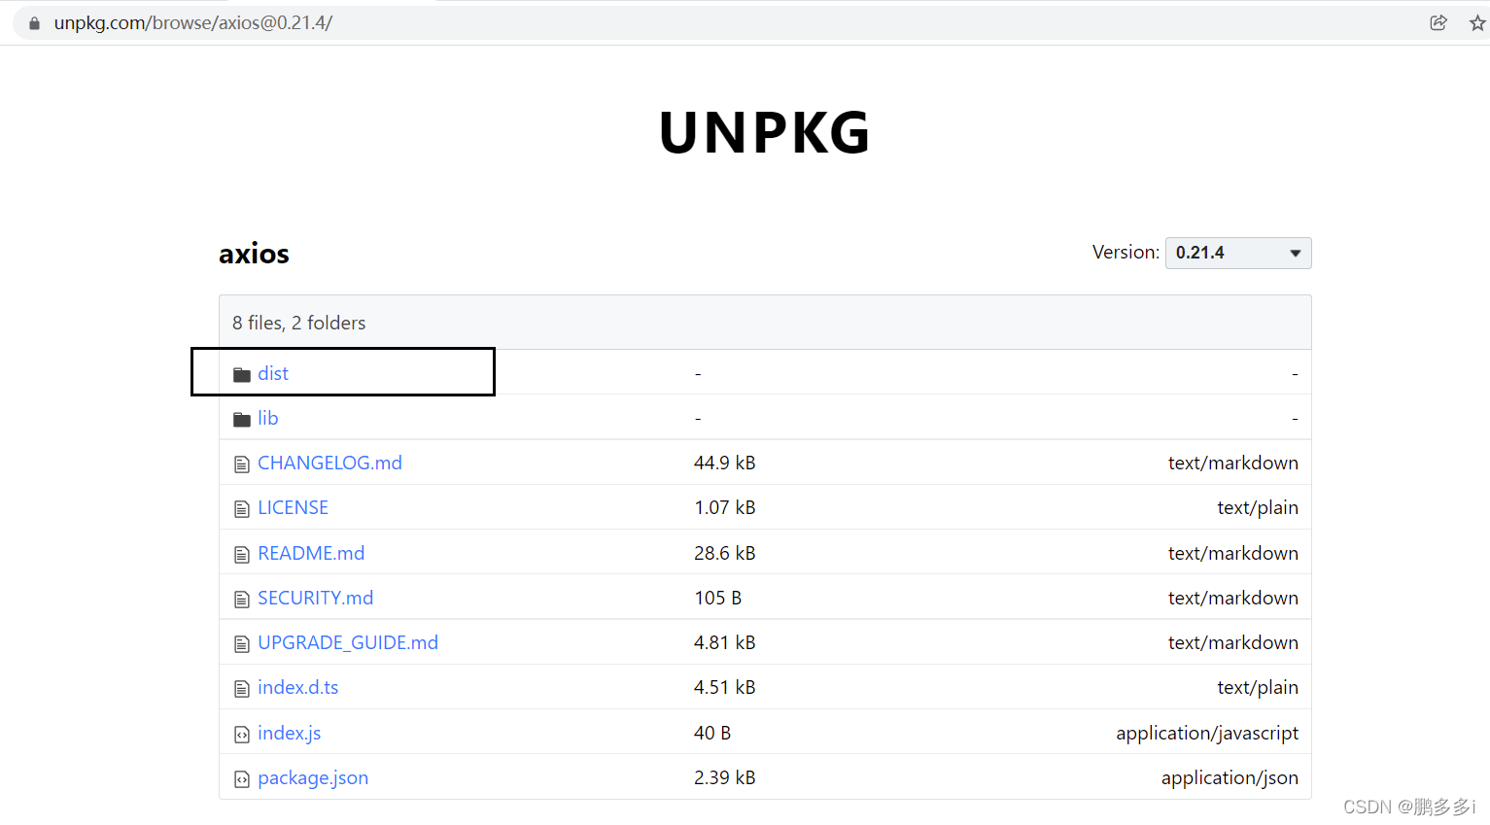Click the application/javascript type of index.js
The height and width of the screenshot is (825, 1490).
pos(1207,733)
